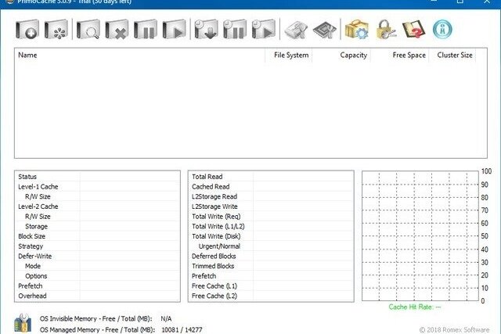Sort by Capacity column header
Screen dimensions: 501x334
point(341,55)
